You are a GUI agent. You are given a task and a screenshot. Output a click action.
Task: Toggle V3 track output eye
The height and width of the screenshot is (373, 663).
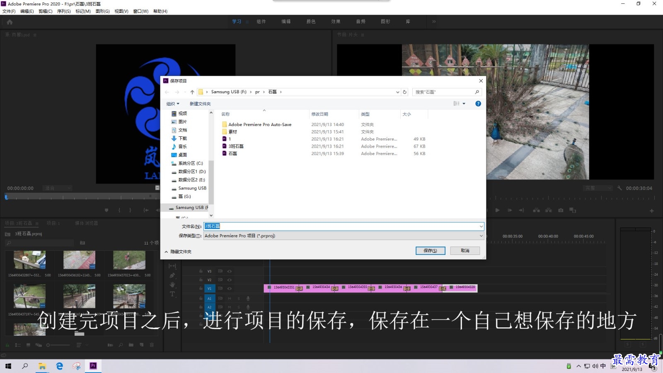(229, 271)
